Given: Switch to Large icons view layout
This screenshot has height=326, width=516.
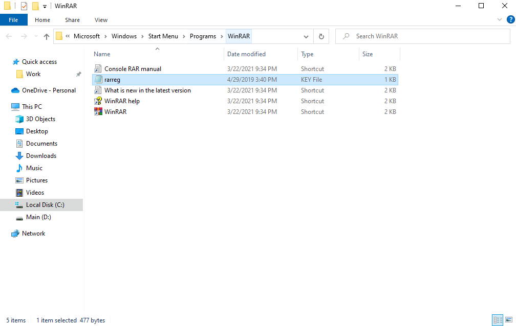Looking at the screenshot, I should 509,320.
